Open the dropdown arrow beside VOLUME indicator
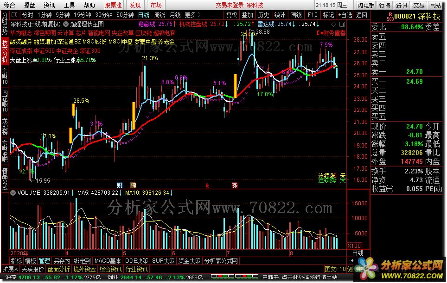The width and height of the screenshot is (447, 283). point(13,193)
